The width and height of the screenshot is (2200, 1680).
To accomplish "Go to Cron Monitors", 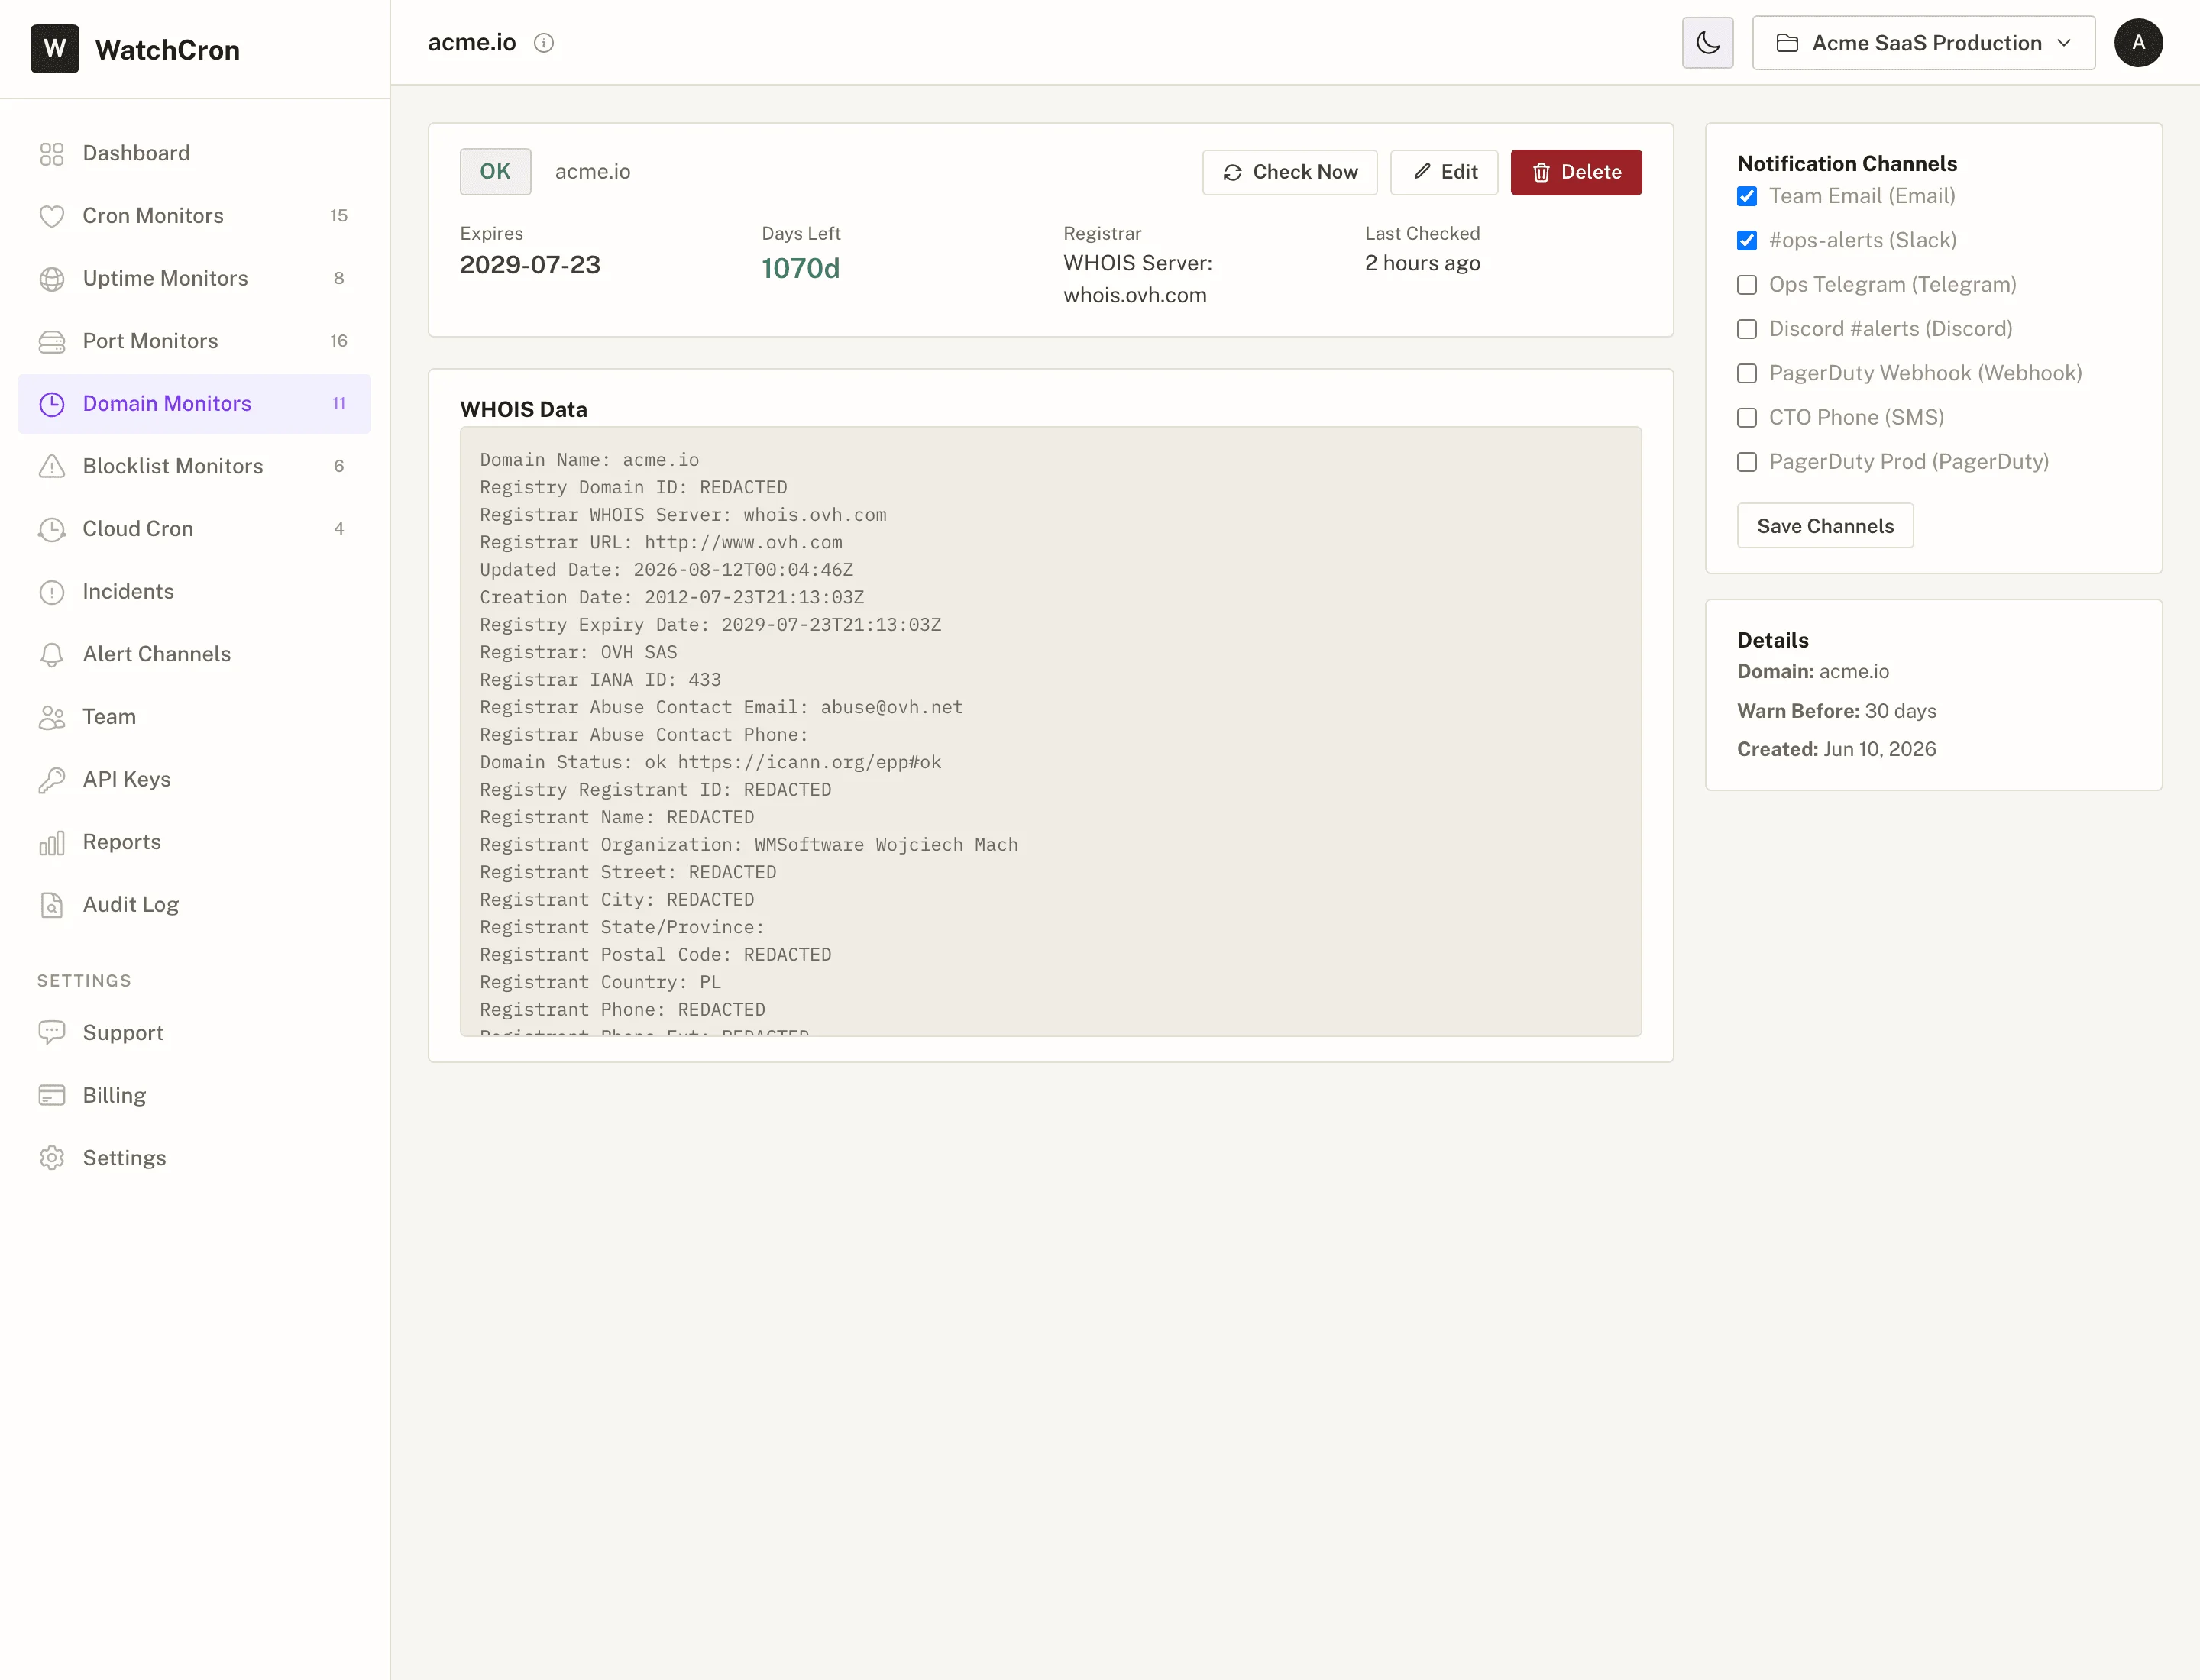I will click(x=194, y=216).
